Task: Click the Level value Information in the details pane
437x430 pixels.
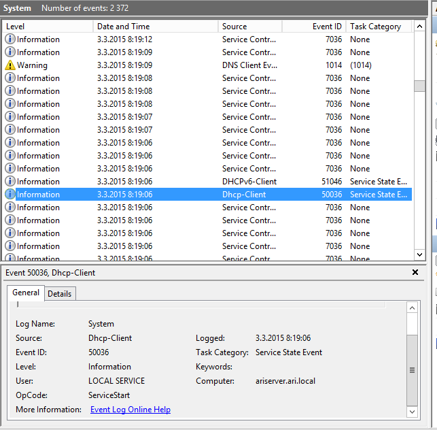Action: [x=109, y=366]
